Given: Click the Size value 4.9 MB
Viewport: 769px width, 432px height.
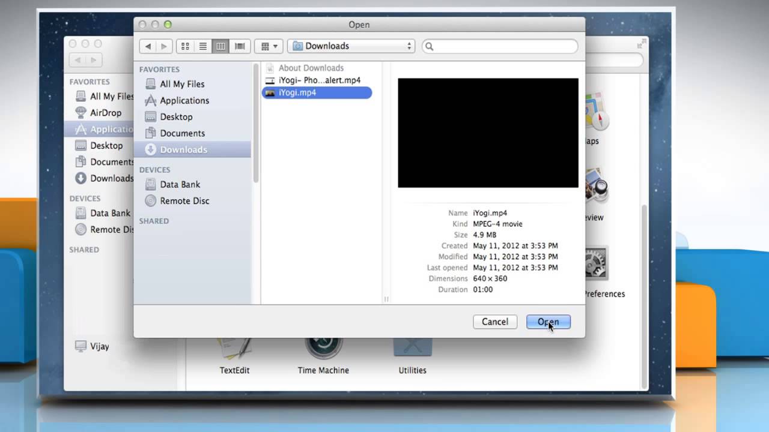Looking at the screenshot, I should point(485,235).
